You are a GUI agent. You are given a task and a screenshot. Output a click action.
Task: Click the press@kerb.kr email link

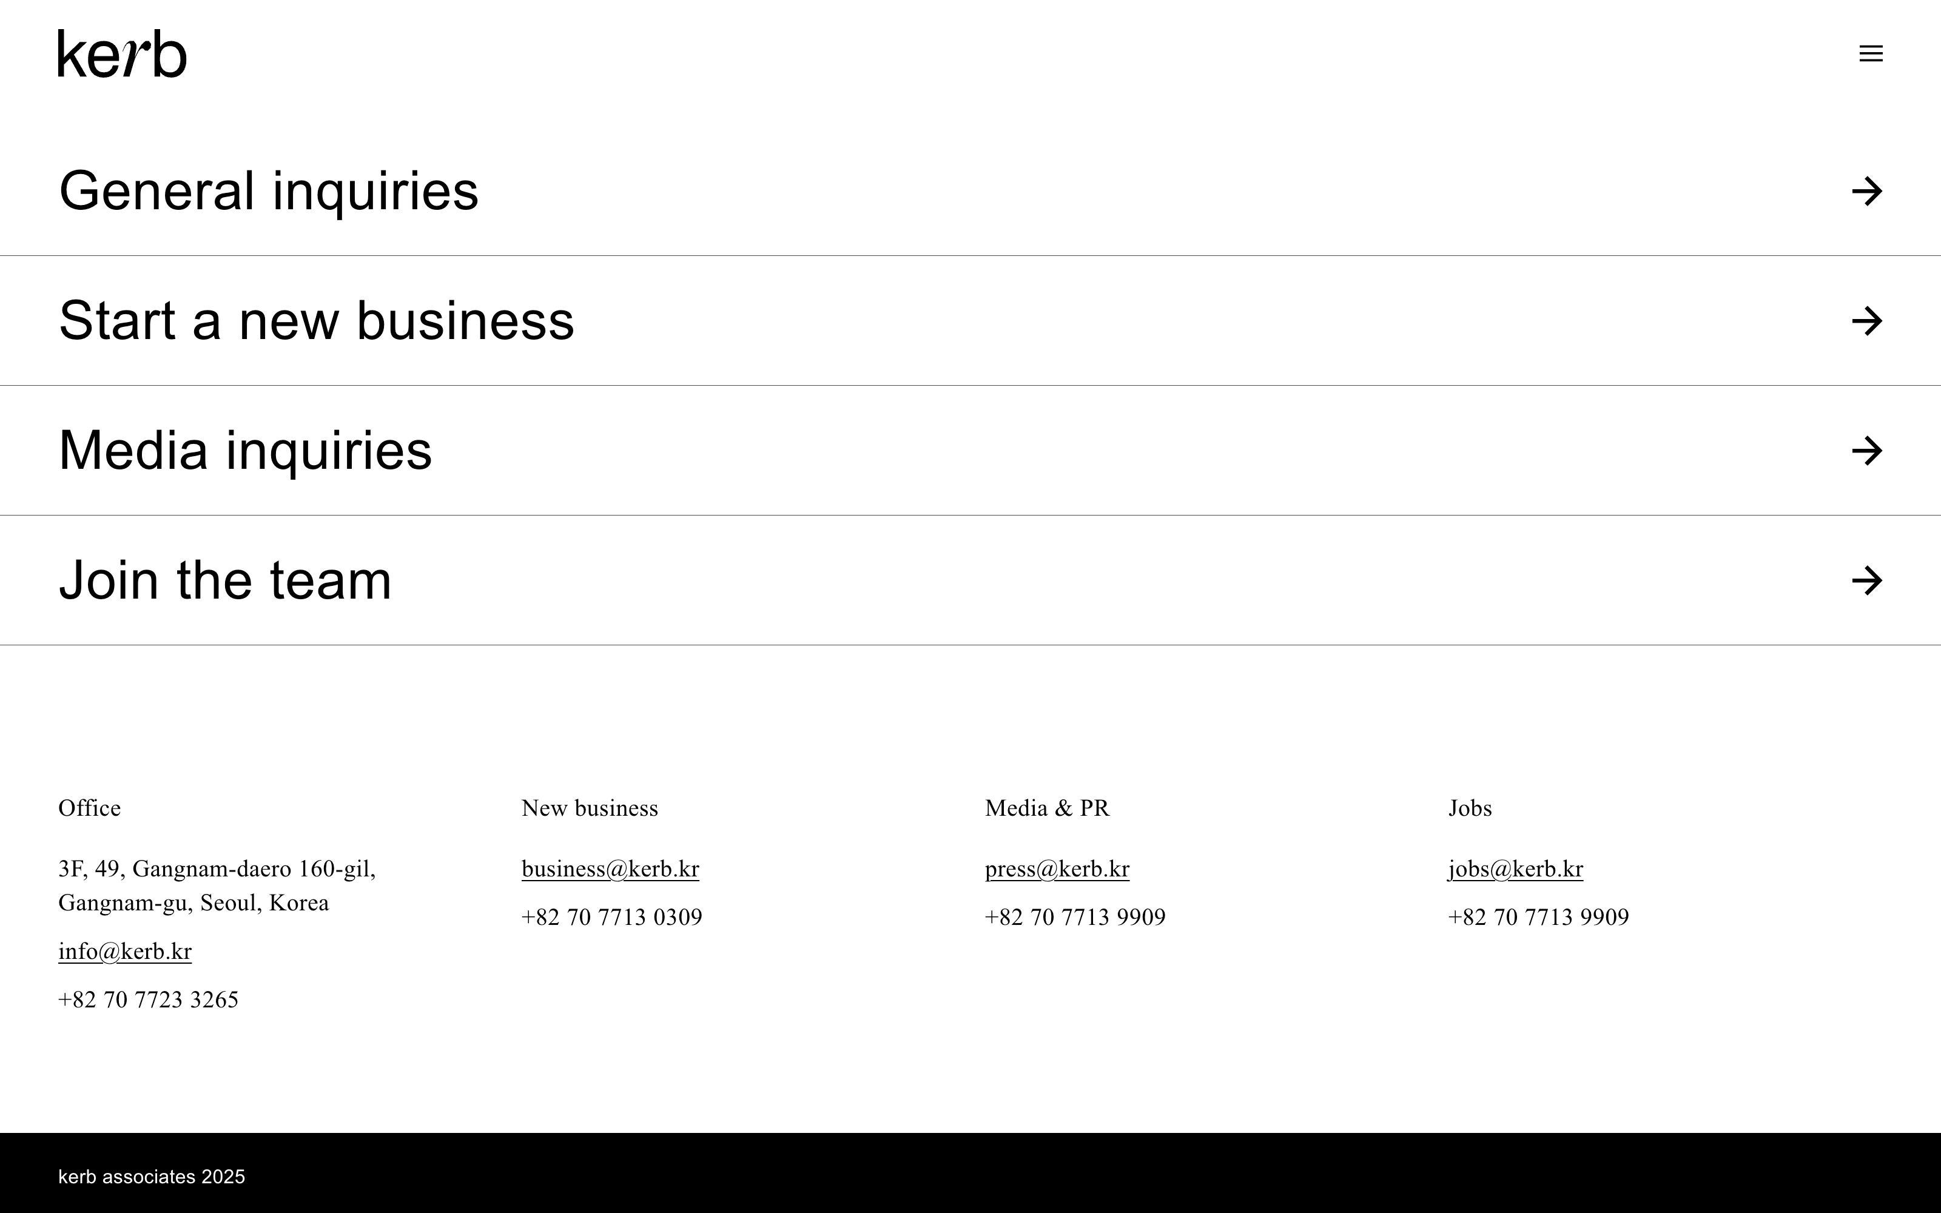click(x=1057, y=869)
